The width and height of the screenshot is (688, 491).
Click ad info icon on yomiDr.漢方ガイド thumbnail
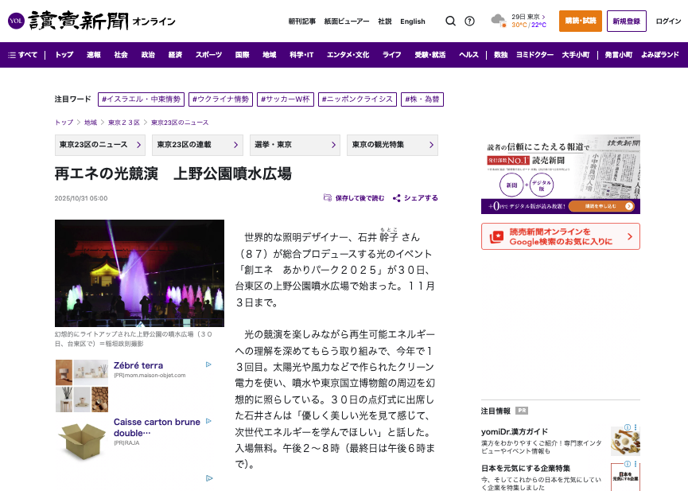coord(628,427)
